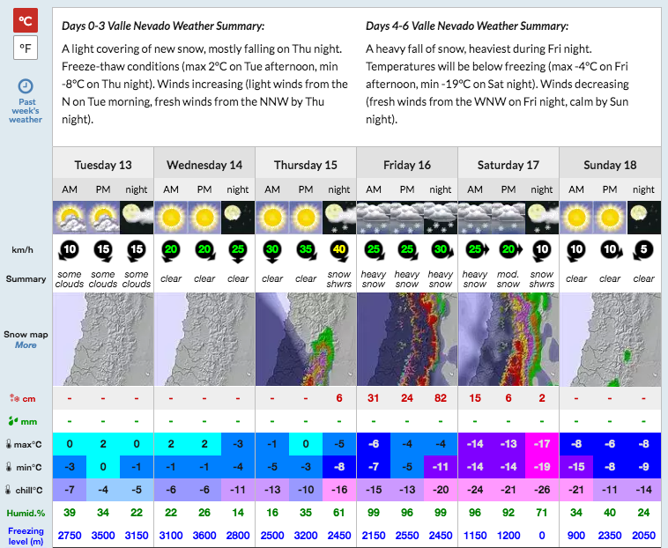Click Friday AM heavy snow icon
The height and width of the screenshot is (548, 668).
point(374,218)
